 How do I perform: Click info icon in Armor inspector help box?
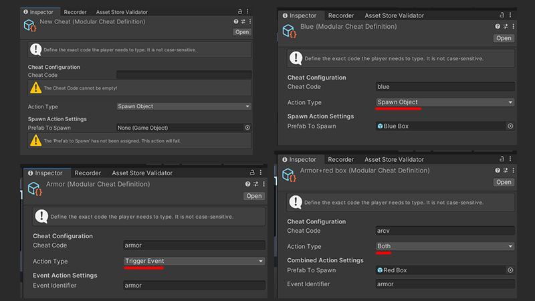click(x=41, y=216)
